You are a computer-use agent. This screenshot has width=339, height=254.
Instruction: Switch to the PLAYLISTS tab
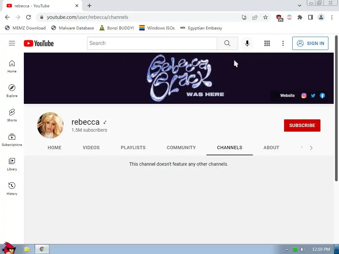(x=133, y=148)
